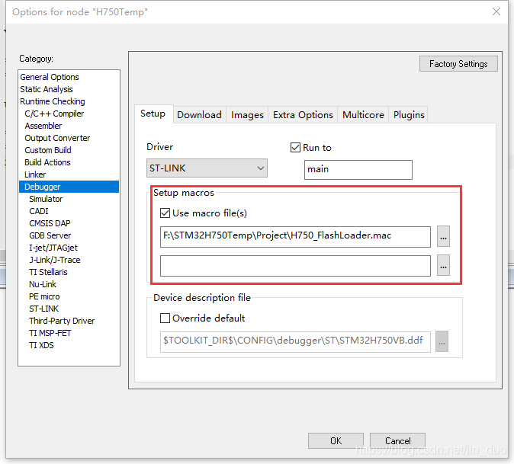Browse for the second macro file
The height and width of the screenshot is (464, 514).
point(443,266)
